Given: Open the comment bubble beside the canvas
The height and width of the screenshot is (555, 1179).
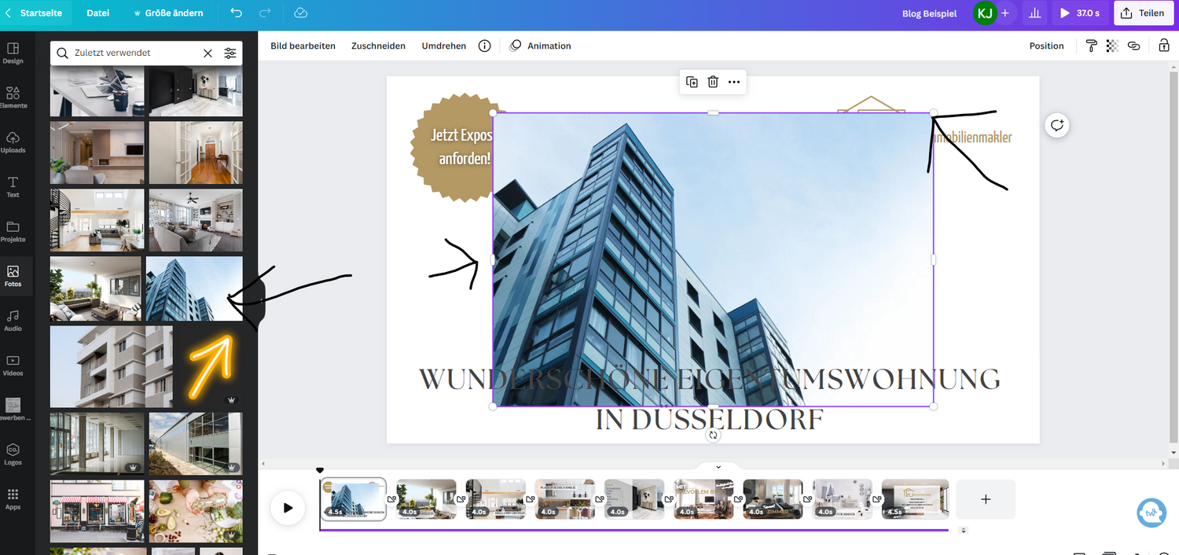Looking at the screenshot, I should pos(1057,125).
